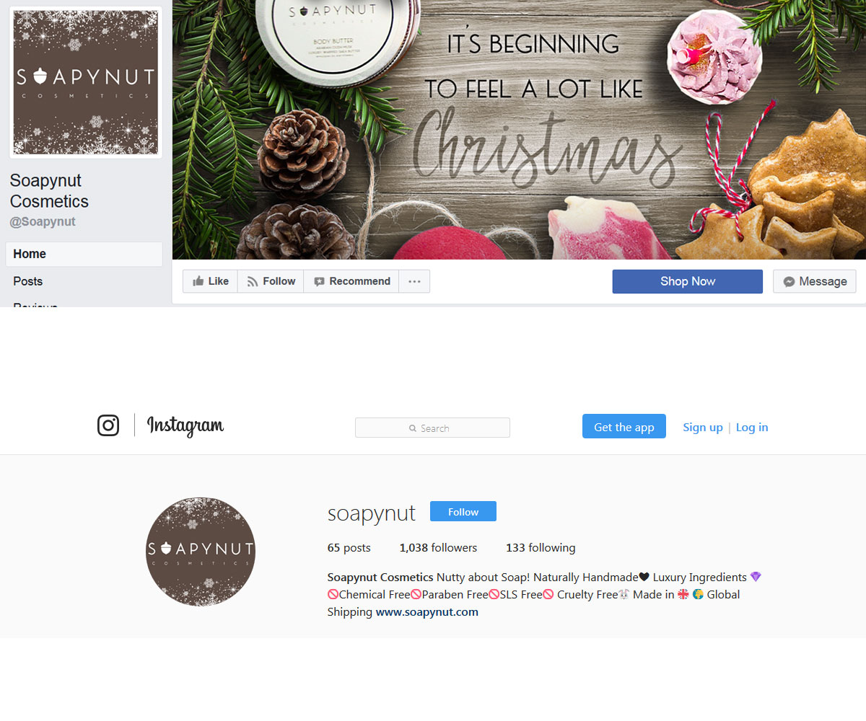Screen dimensions: 866x721
Task: Click the Follow feed icon on Facebook bar
Action: click(253, 282)
